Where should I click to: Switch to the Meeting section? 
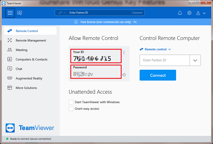30,50
